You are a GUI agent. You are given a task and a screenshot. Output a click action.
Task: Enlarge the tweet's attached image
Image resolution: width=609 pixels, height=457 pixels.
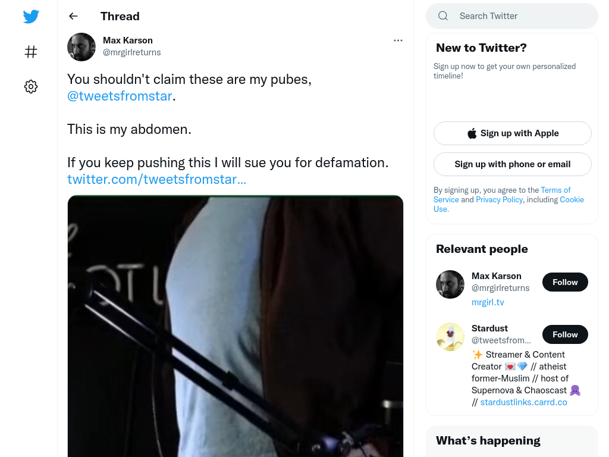(x=236, y=326)
